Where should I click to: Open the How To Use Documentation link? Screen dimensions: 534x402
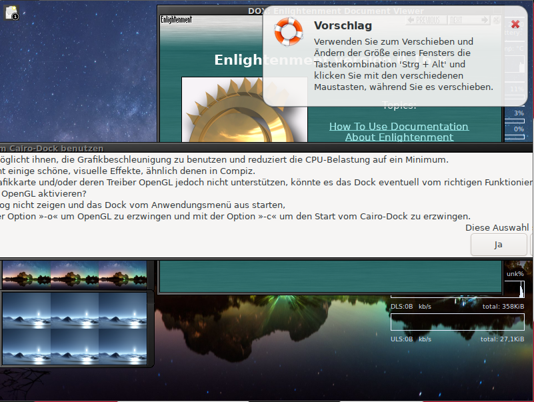[x=399, y=126]
